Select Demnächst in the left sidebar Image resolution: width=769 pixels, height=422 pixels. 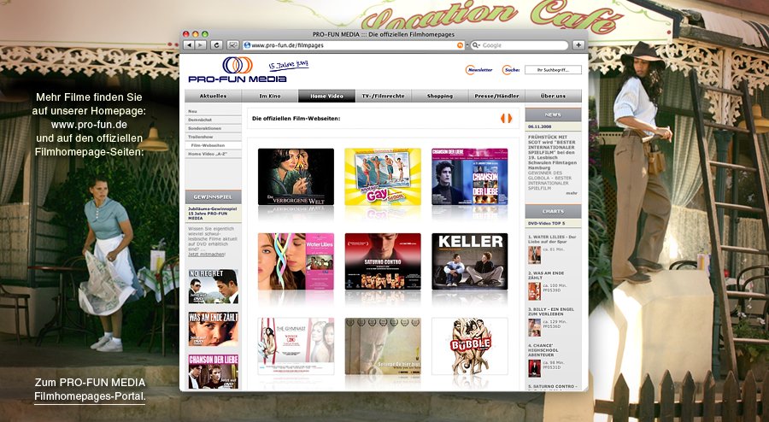213,120
